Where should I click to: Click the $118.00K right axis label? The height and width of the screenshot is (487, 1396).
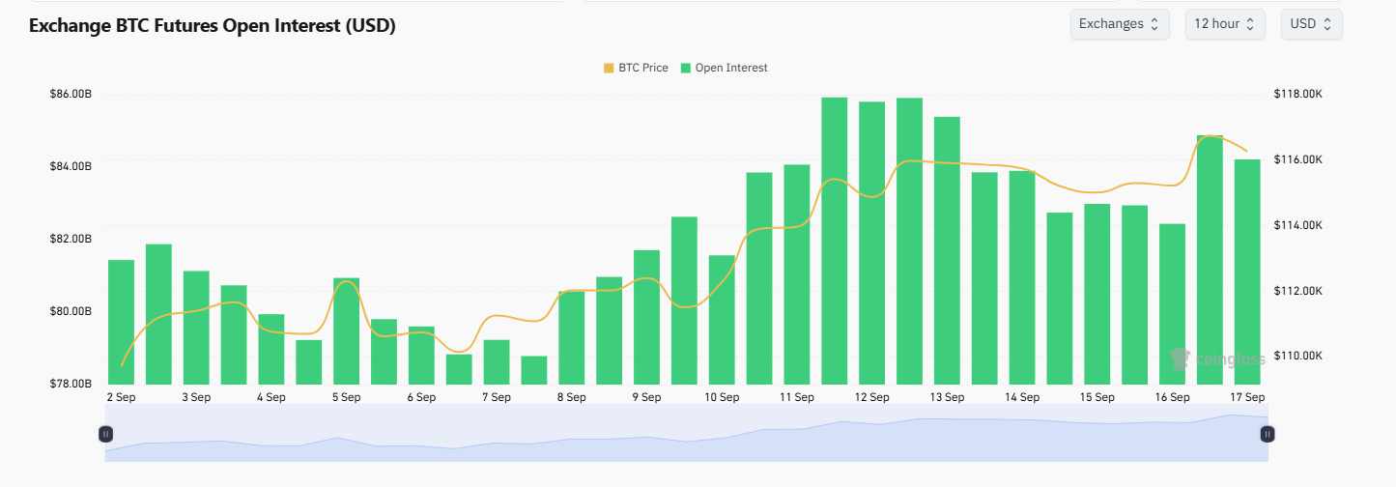point(1298,95)
